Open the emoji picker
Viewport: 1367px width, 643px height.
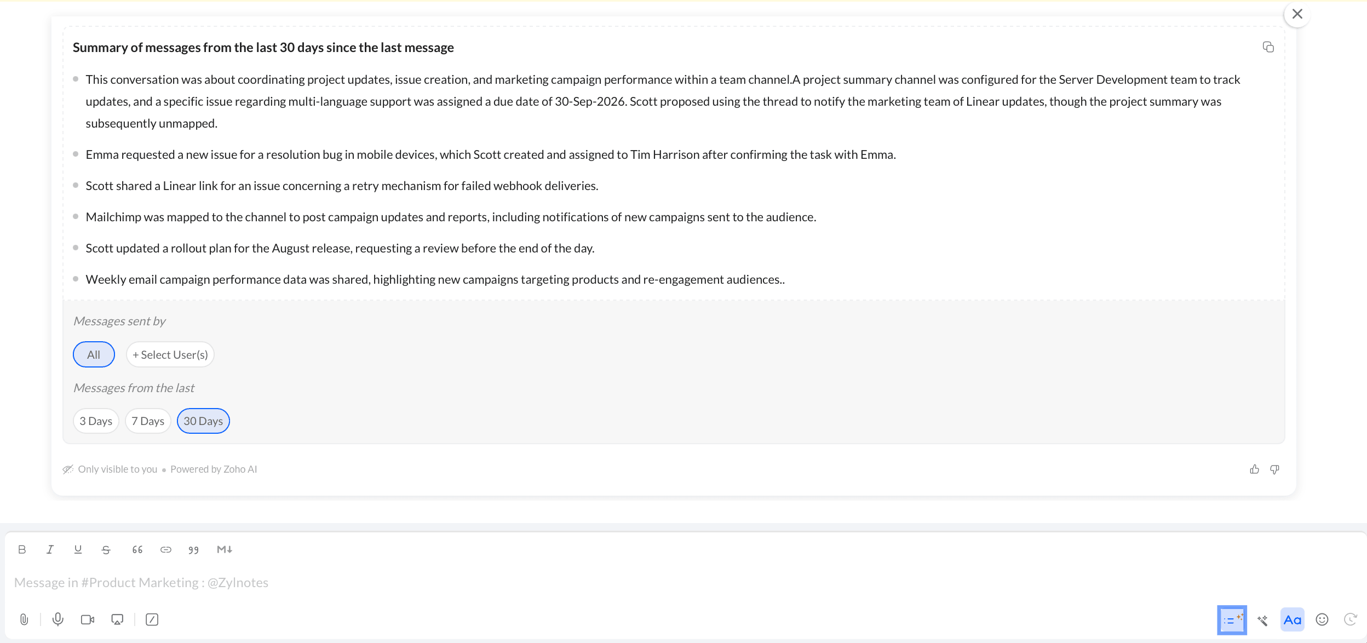click(1322, 619)
